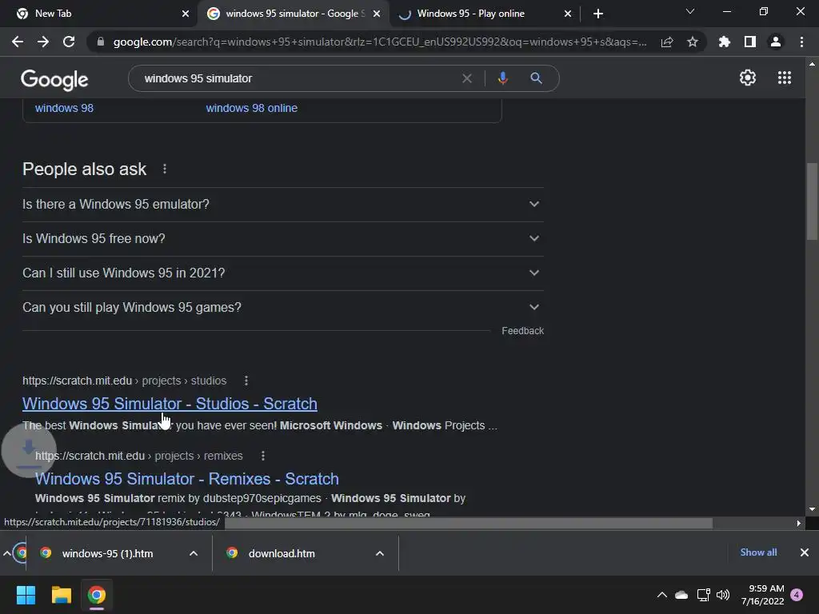Open downloaded file download.htm

[x=282, y=553]
